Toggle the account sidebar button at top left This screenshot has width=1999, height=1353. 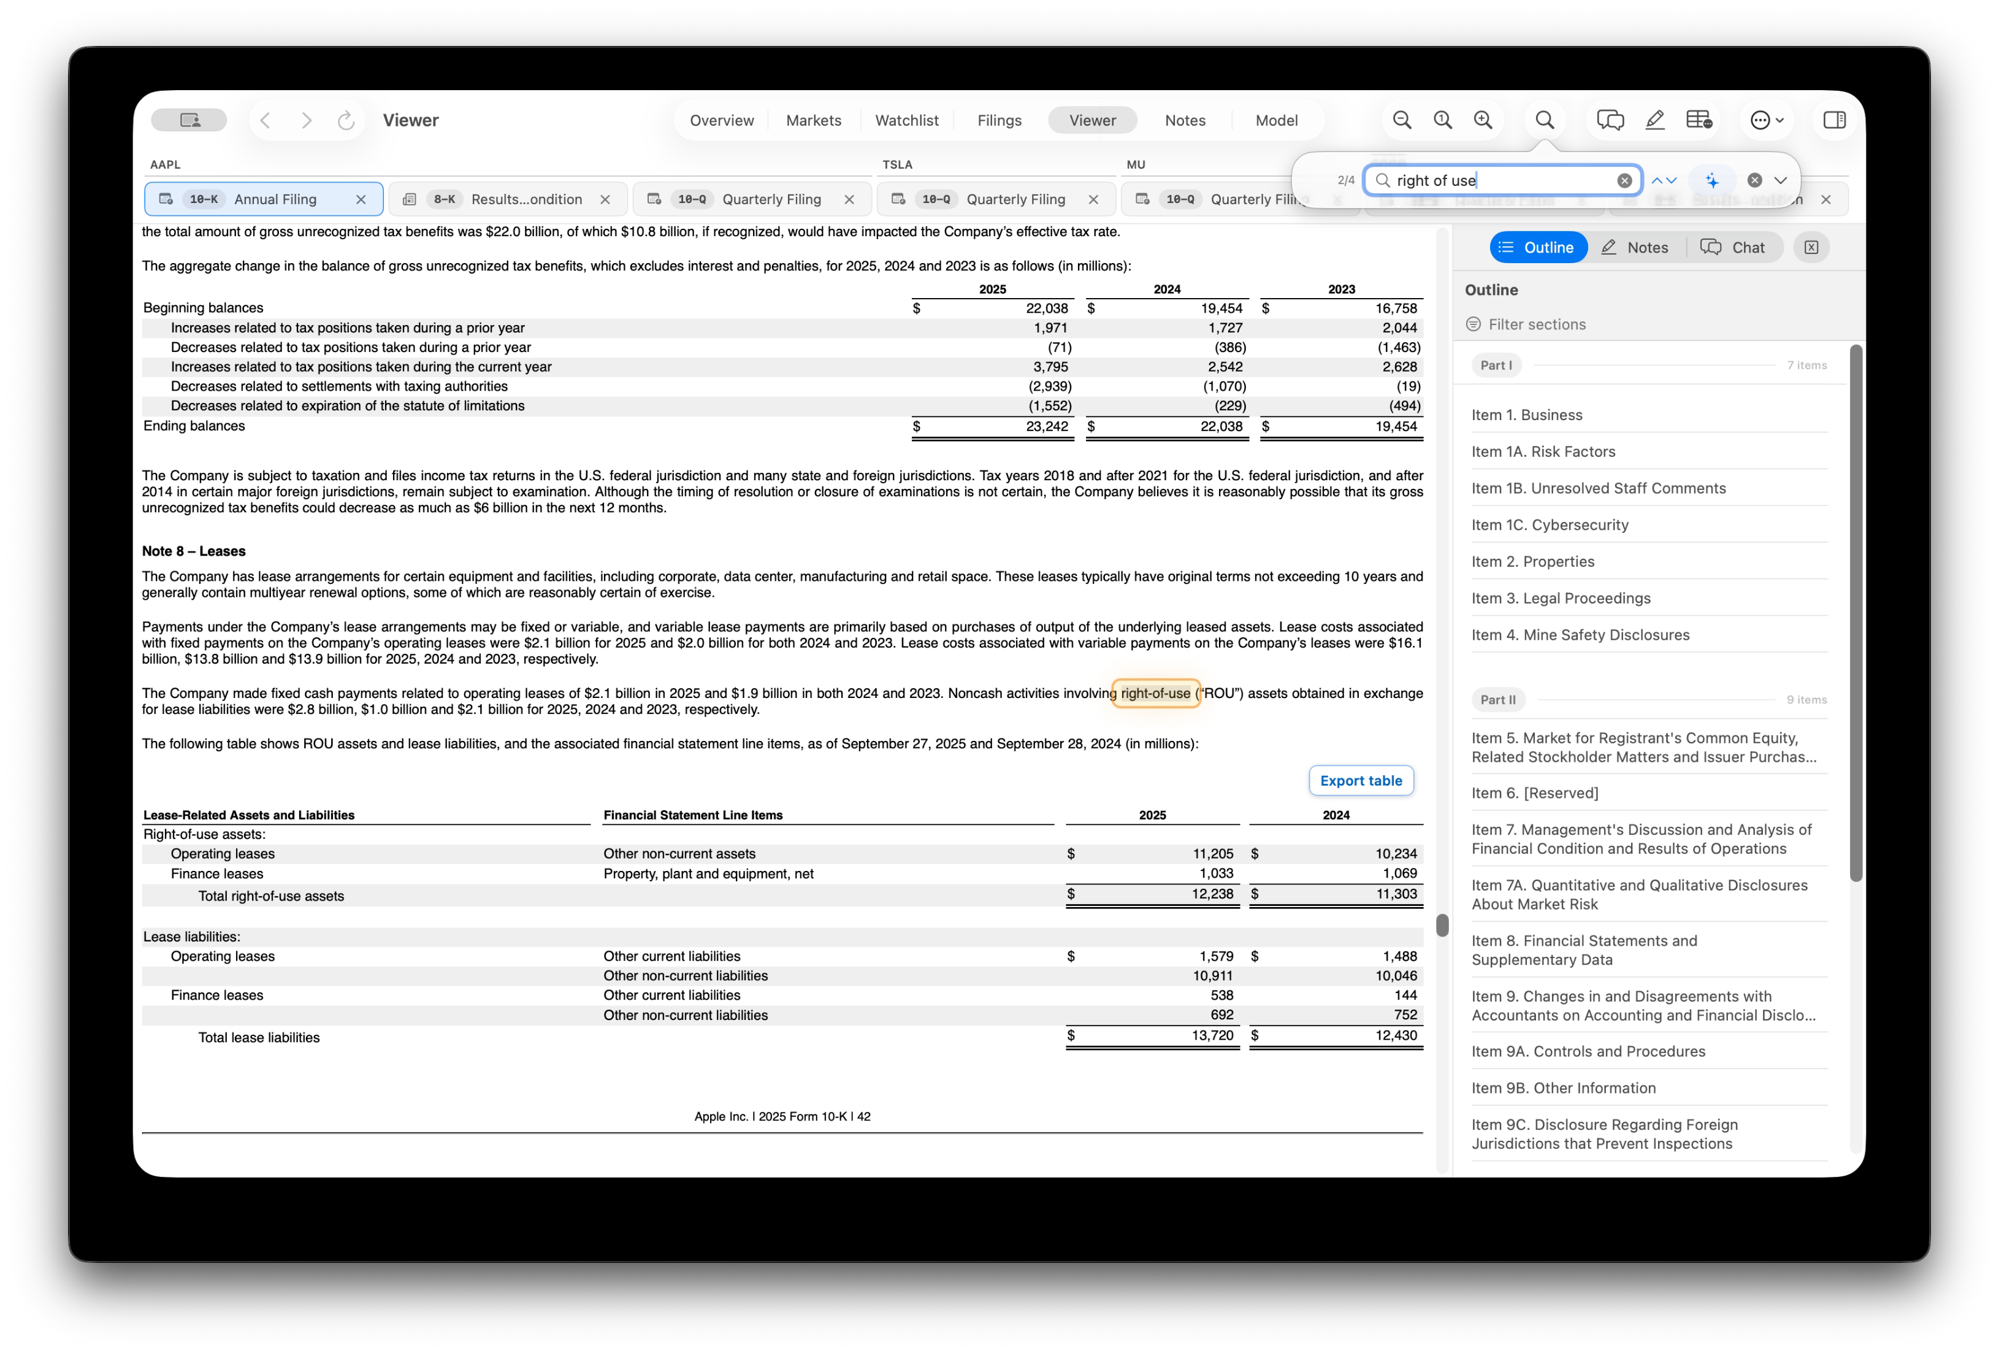click(189, 120)
